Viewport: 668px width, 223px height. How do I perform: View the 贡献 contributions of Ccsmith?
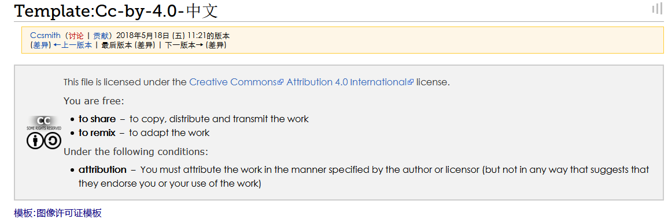point(101,36)
